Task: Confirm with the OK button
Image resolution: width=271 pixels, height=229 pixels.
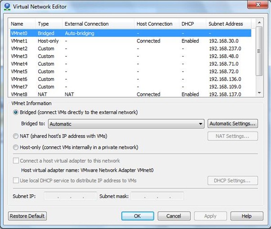Action: [137, 216]
